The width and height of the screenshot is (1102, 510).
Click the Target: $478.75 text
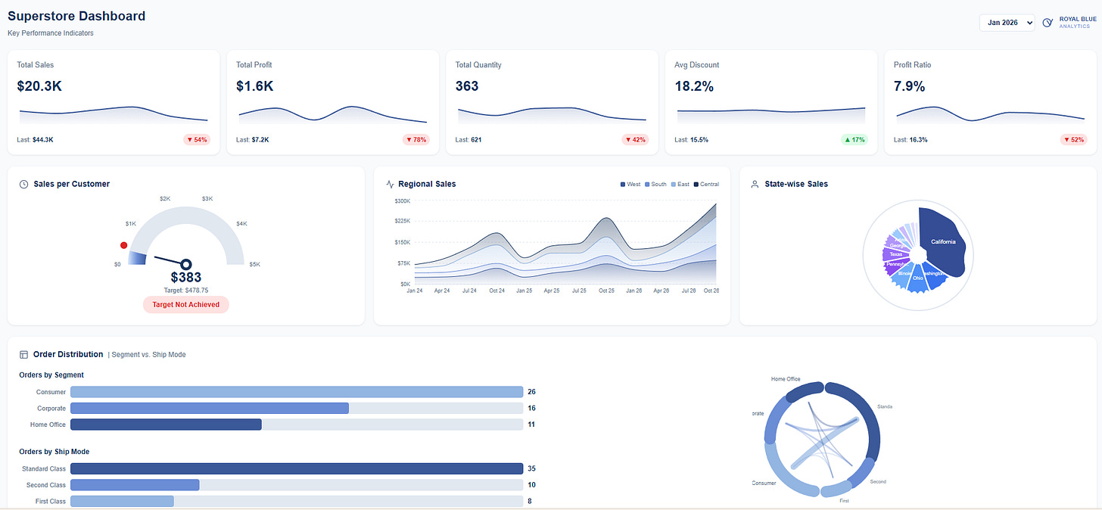(x=185, y=290)
